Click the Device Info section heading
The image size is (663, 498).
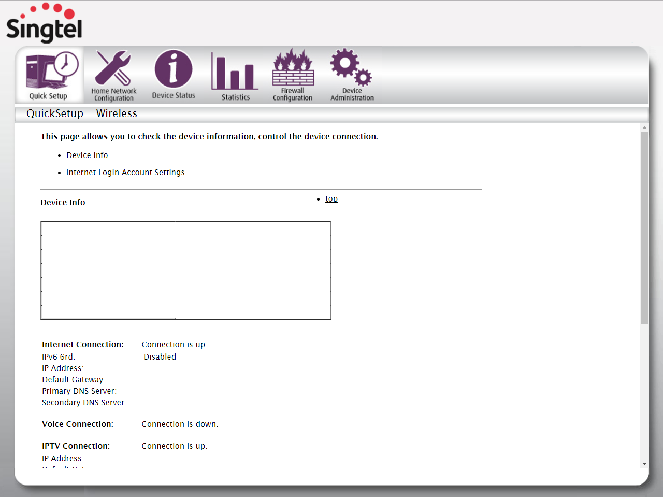click(63, 203)
